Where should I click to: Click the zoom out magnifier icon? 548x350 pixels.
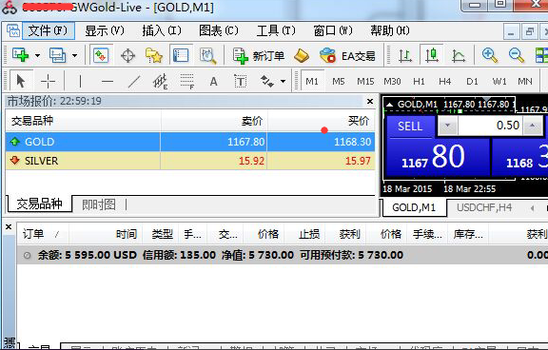pos(517,55)
